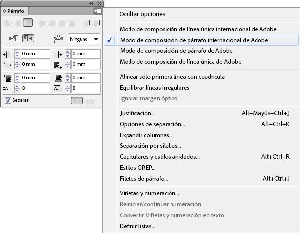Collapse the panel with double-arrow icon
Screen dimensions: 300x233
[91, 3]
